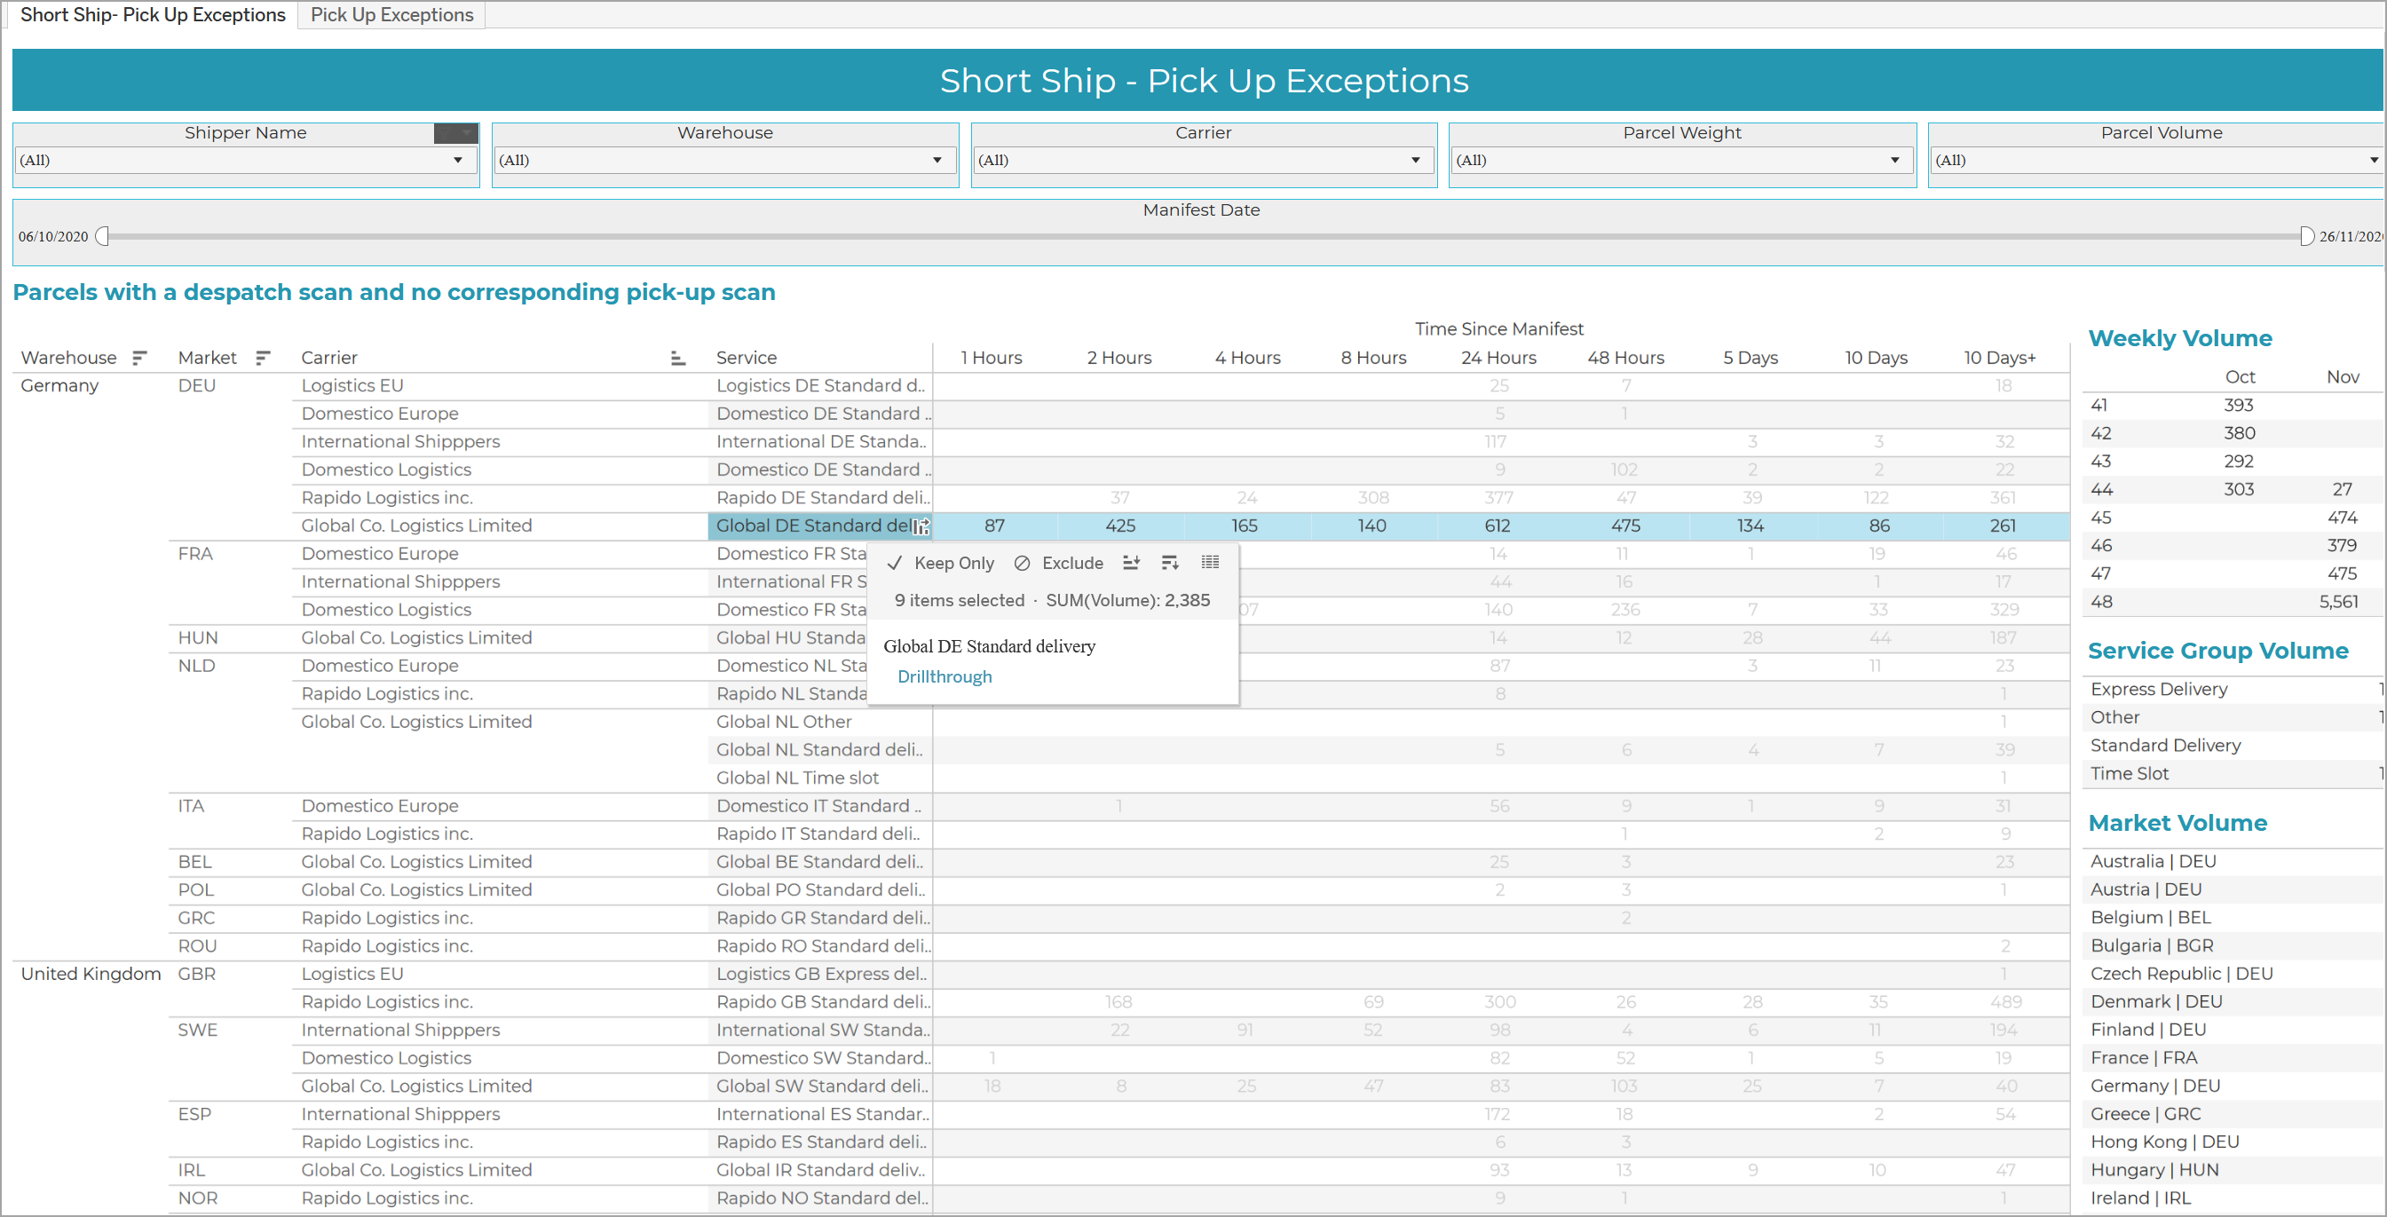Click Logistics EU carrier under DEU
This screenshot has height=1217, width=2387.
pyautogui.click(x=352, y=385)
